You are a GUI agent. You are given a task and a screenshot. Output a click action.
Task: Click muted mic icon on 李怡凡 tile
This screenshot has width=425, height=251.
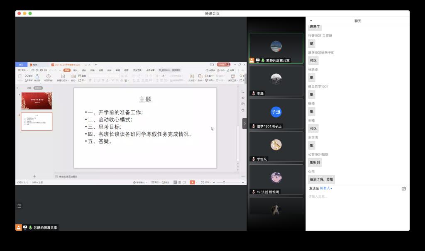(254, 159)
